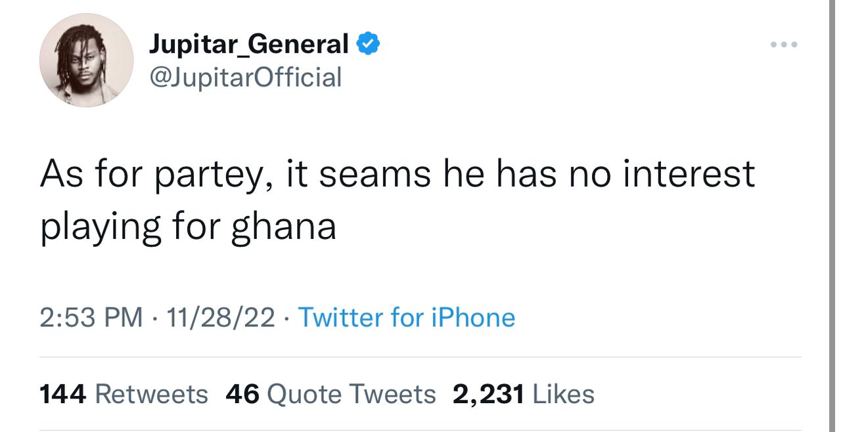Click the 46 quote count number
This screenshot has height=432, width=841.
[243, 394]
